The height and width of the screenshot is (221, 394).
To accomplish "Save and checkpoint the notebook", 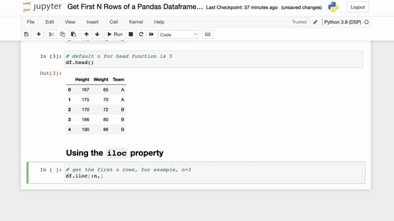I will pyautogui.click(x=26, y=34).
